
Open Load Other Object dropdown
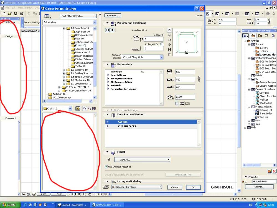tap(78, 16)
